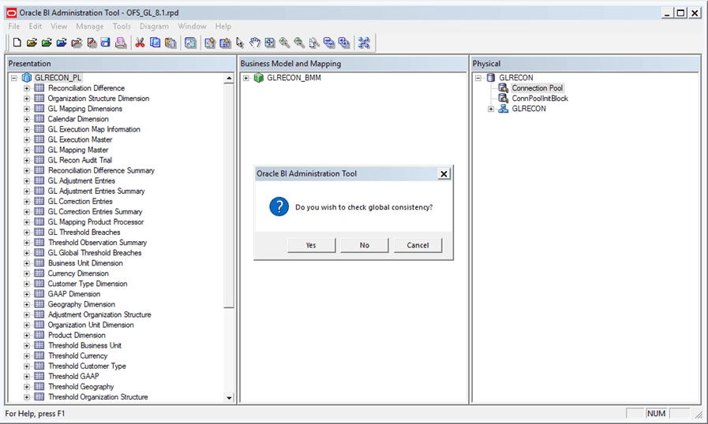Click the pink printer toolbar icon

tap(121, 43)
